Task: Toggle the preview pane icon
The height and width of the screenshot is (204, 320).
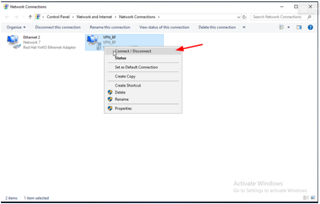Action: pyautogui.click(x=299, y=27)
